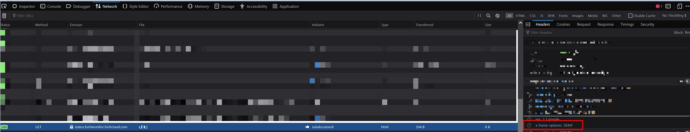Open the Inspector panel
The width and height of the screenshot is (690, 132).
point(24,6)
